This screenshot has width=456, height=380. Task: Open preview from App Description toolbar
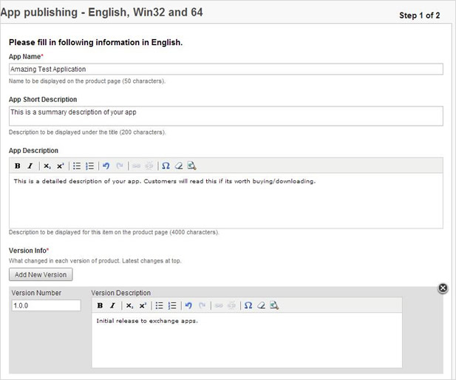pyautogui.click(x=191, y=166)
